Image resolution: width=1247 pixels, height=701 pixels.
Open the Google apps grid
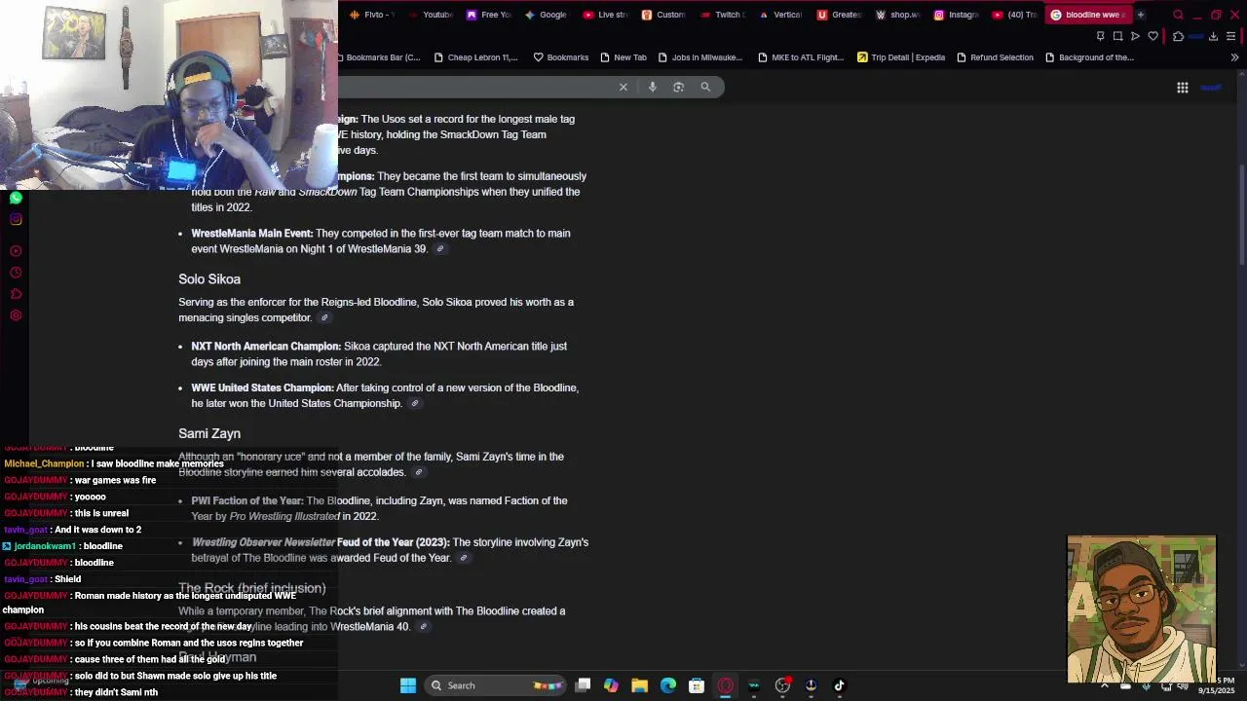(x=1182, y=88)
